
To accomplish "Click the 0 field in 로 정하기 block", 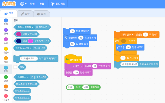I will click(x=146, y=35).
